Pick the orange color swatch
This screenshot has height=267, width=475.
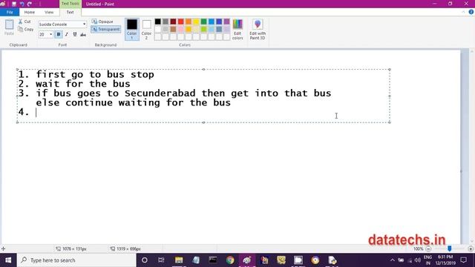coord(189,22)
